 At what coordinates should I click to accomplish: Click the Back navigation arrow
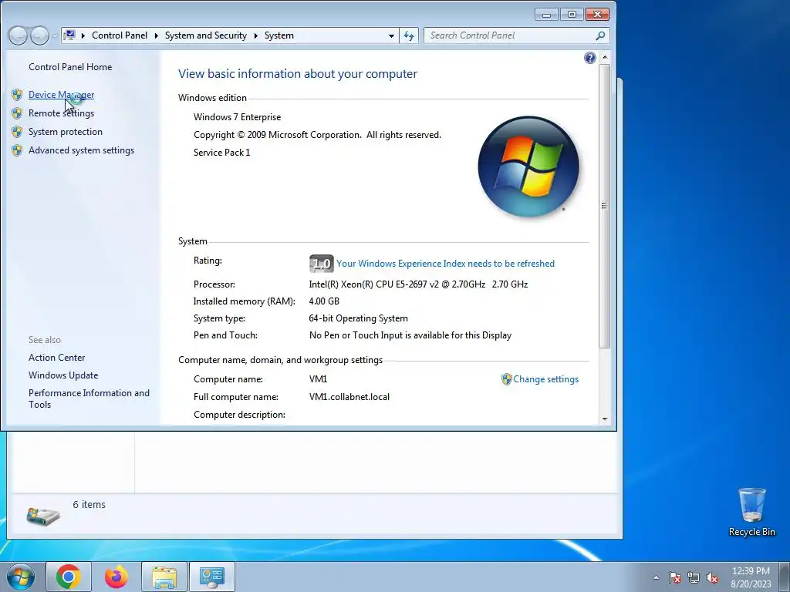point(18,35)
